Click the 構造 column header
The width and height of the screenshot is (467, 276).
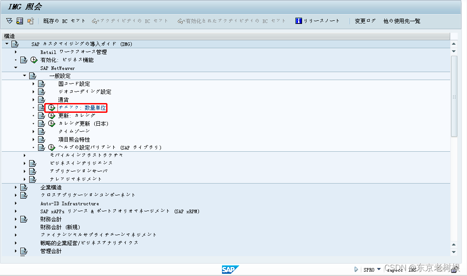pos(226,36)
